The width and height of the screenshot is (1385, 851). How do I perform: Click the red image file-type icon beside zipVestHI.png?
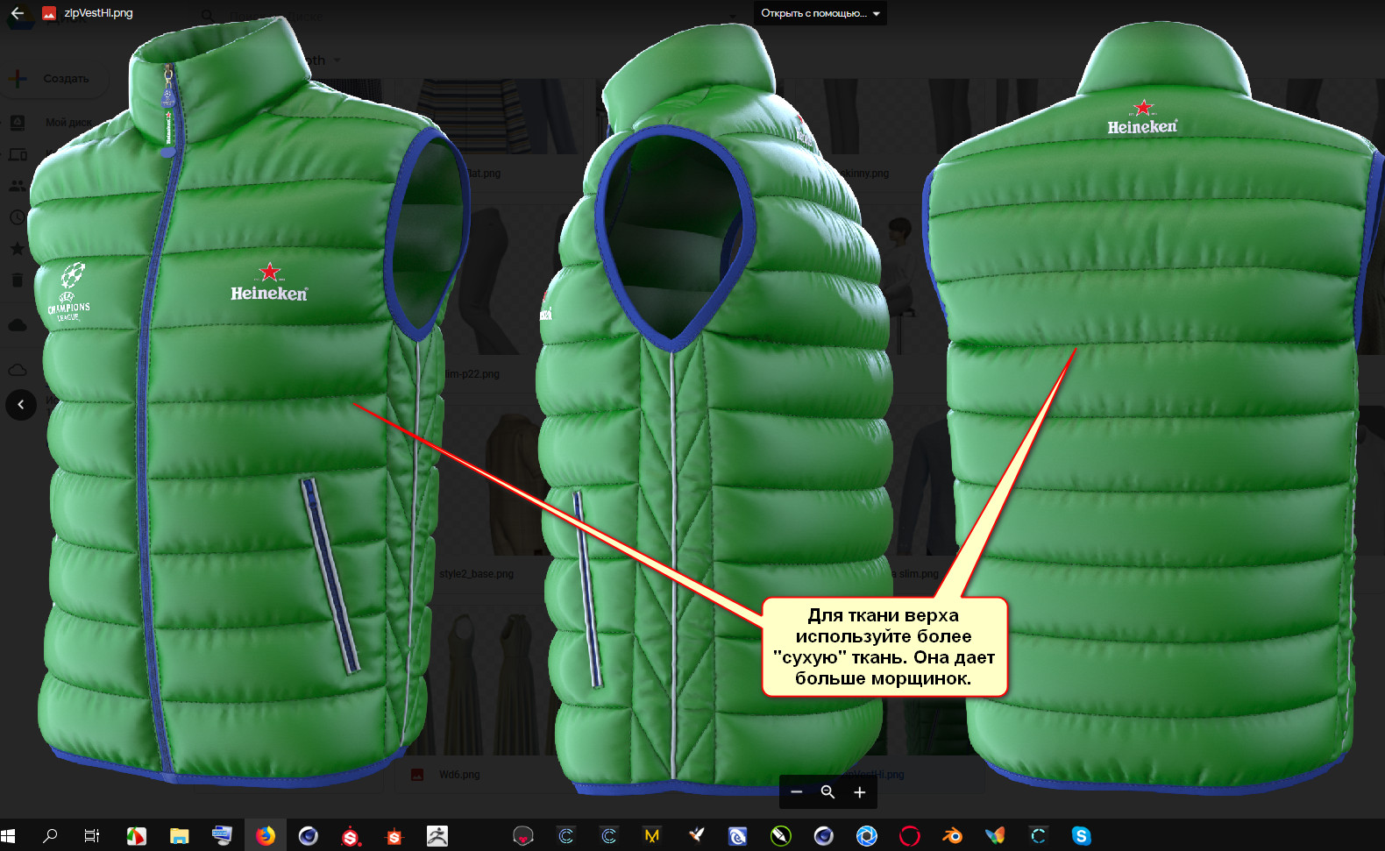(x=49, y=13)
